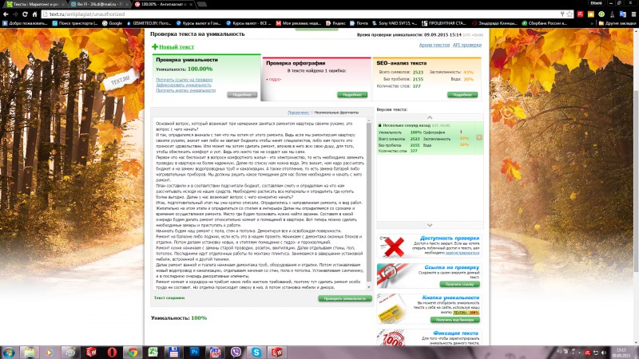Open Photoshop from the taskbar
The height and width of the screenshot is (359, 639).
194,352
